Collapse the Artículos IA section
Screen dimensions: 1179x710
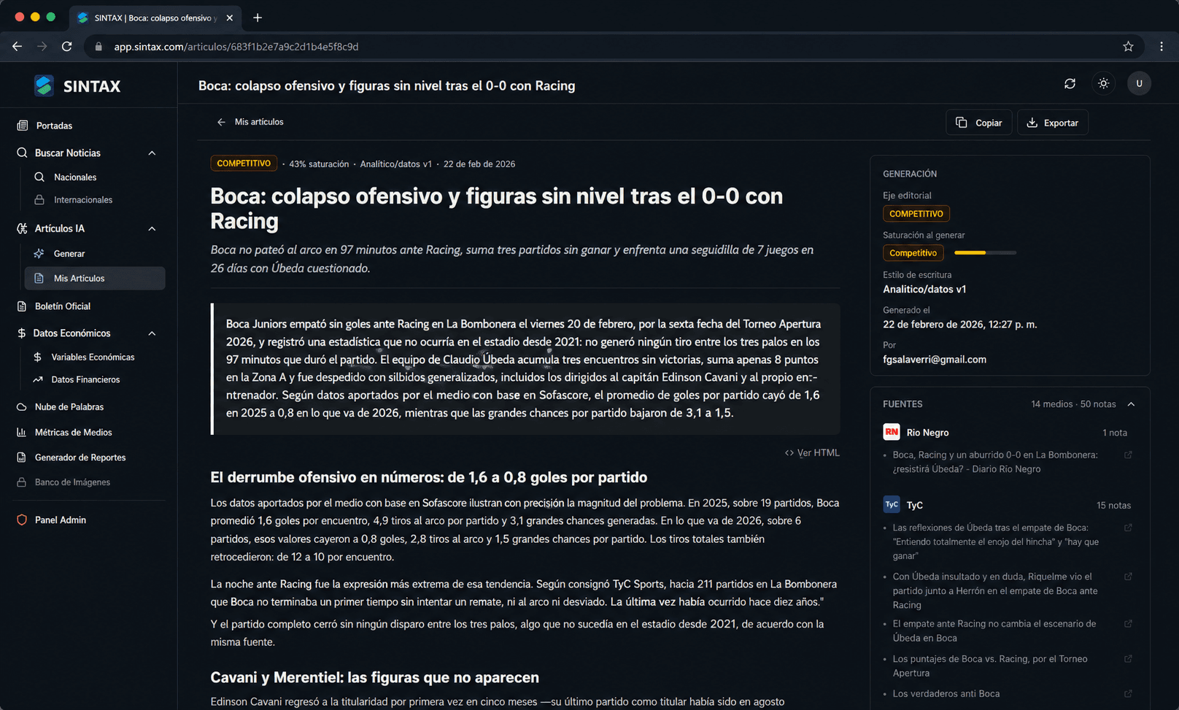coord(152,229)
